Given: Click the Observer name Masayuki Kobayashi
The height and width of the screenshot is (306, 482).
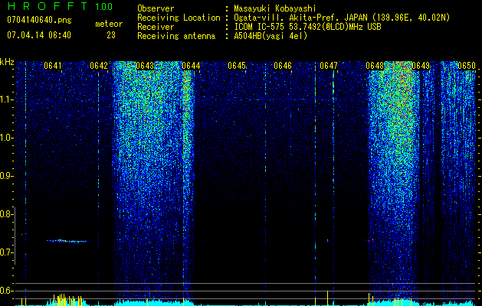Looking at the screenshot, I should (x=275, y=8).
